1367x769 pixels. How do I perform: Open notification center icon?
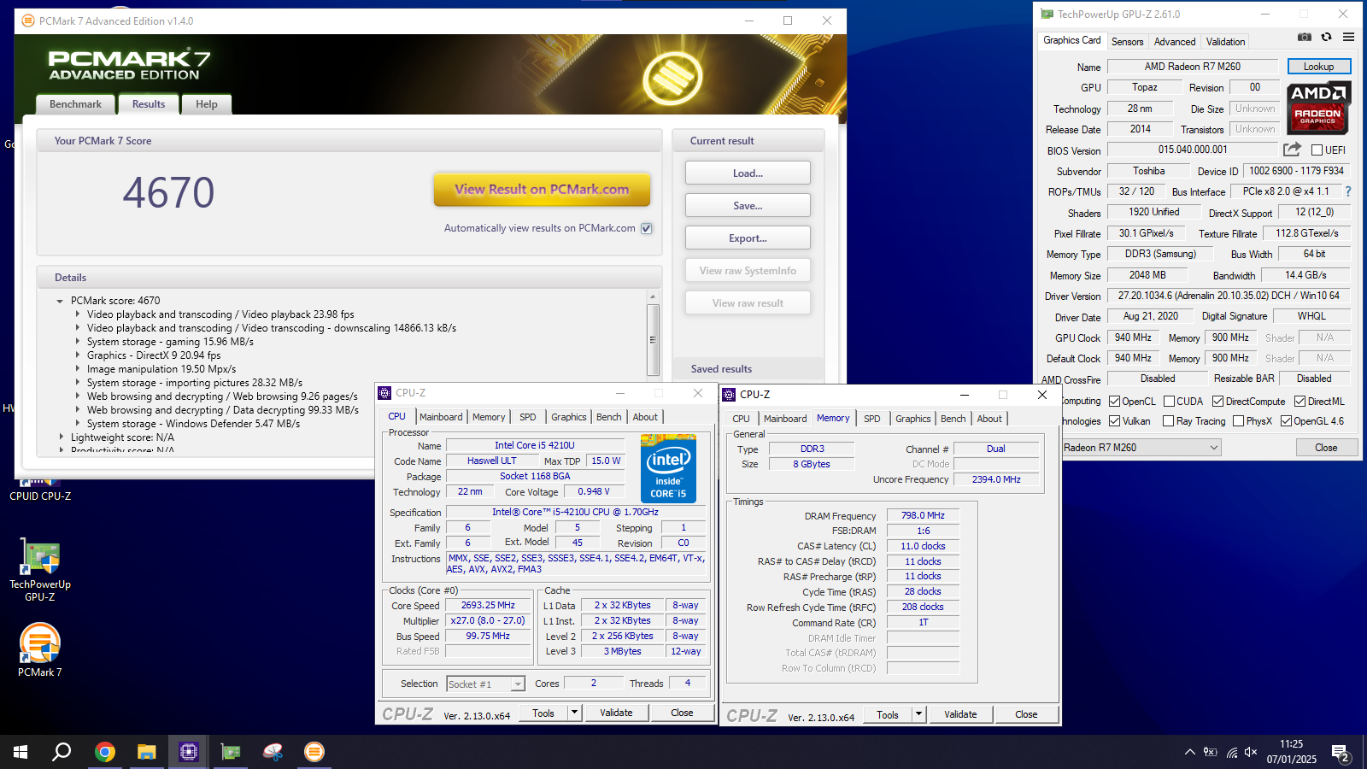pyautogui.click(x=1341, y=753)
